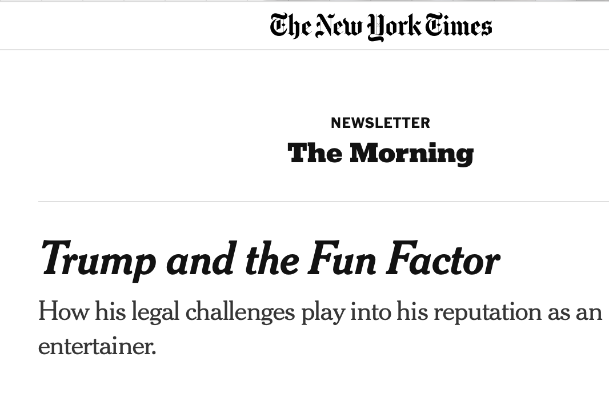Open The Morning newsletter link
Screen dimensions: 609x393
[380, 154]
